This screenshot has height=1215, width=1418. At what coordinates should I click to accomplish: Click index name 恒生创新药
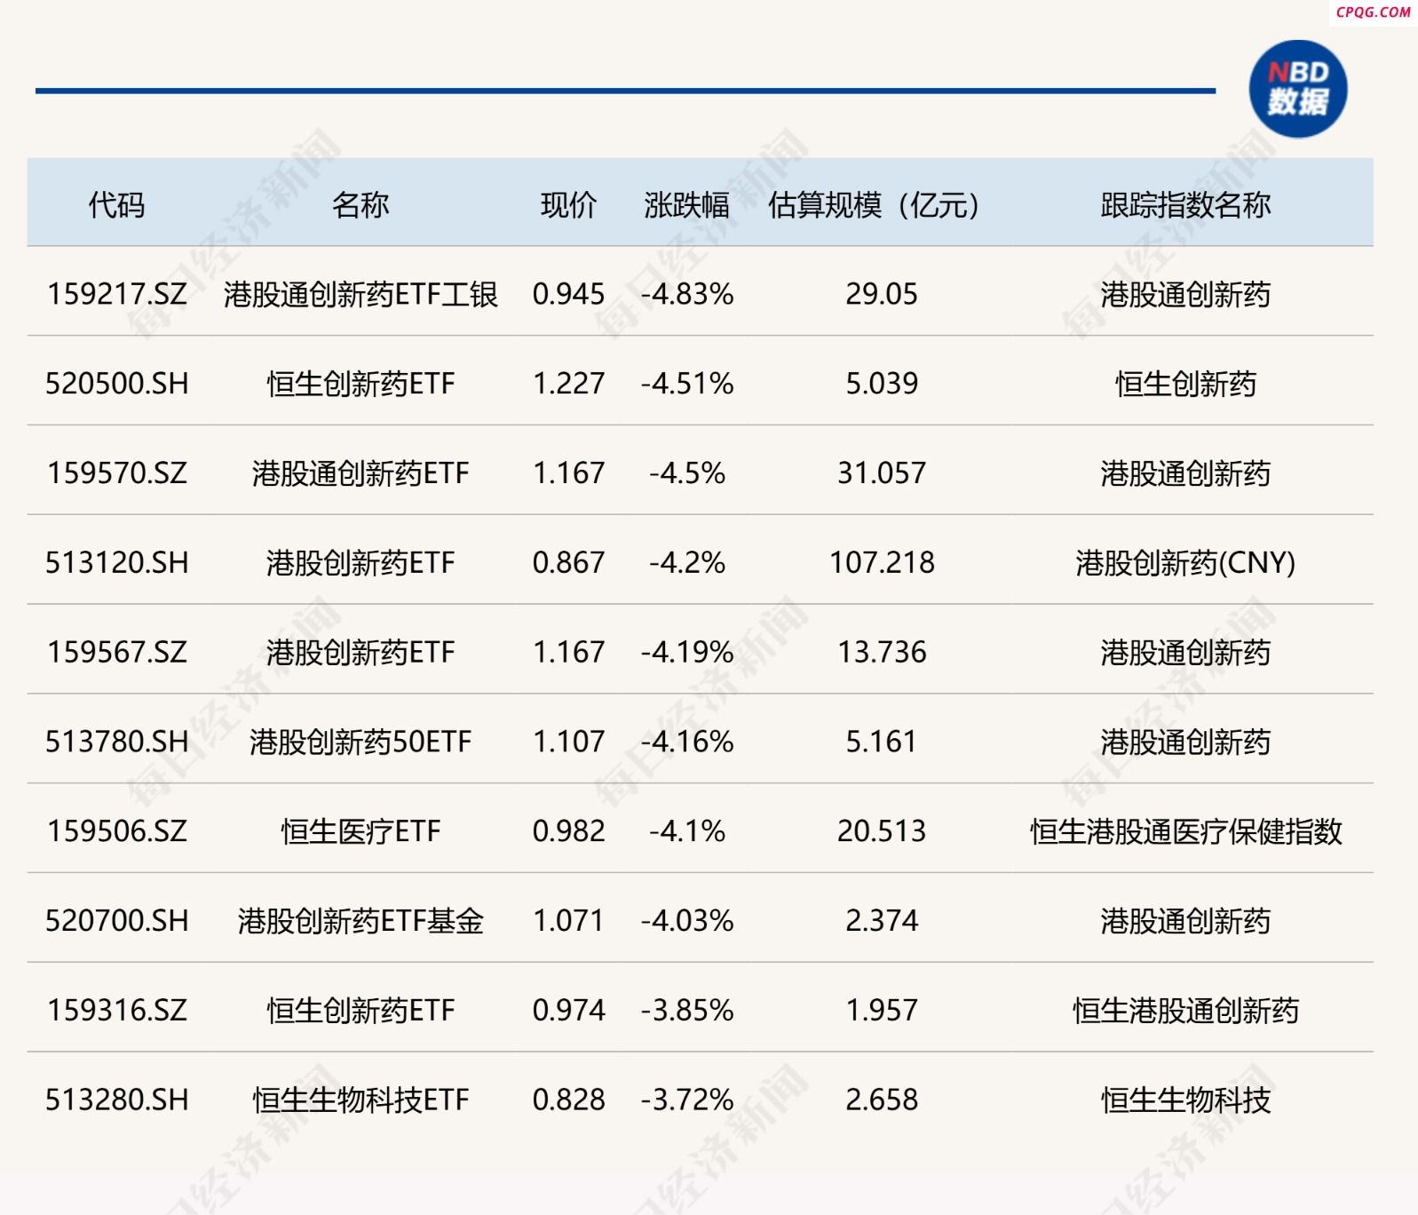[1185, 384]
